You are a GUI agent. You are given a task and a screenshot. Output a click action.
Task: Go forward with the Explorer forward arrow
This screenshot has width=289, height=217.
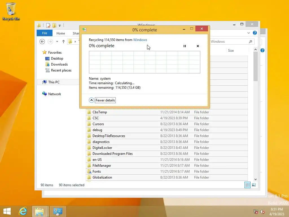pyautogui.click(x=50, y=42)
